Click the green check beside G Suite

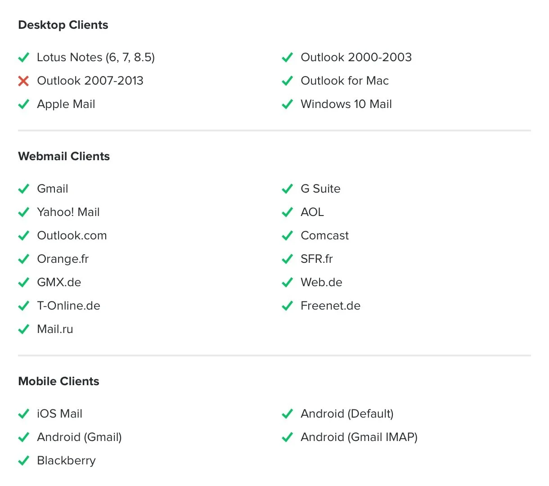(287, 189)
